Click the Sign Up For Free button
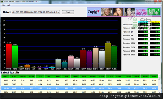The height and width of the screenshot is (99, 163). [x=154, y=12]
